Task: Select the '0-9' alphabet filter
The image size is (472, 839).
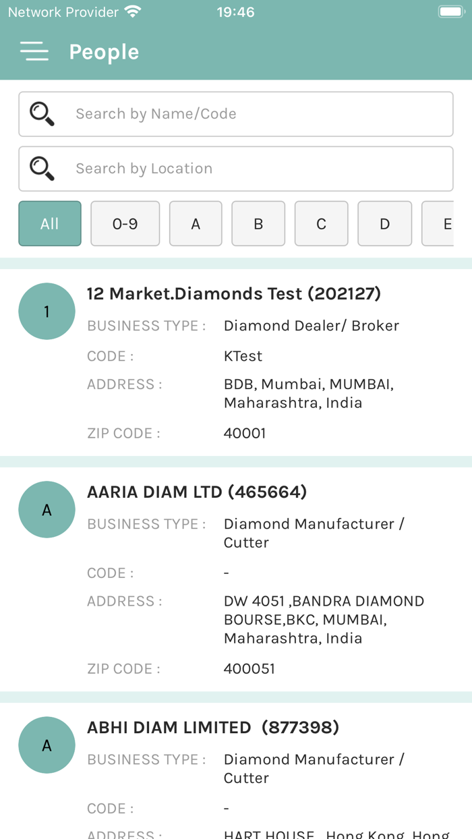Action: [x=125, y=223]
